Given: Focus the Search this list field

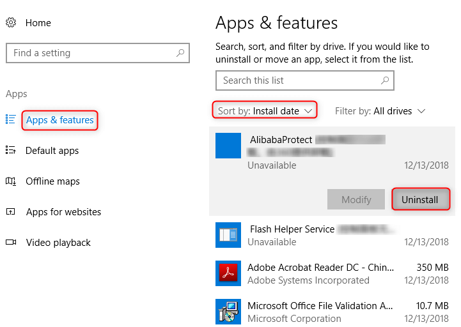Looking at the screenshot, I should point(297,80).
